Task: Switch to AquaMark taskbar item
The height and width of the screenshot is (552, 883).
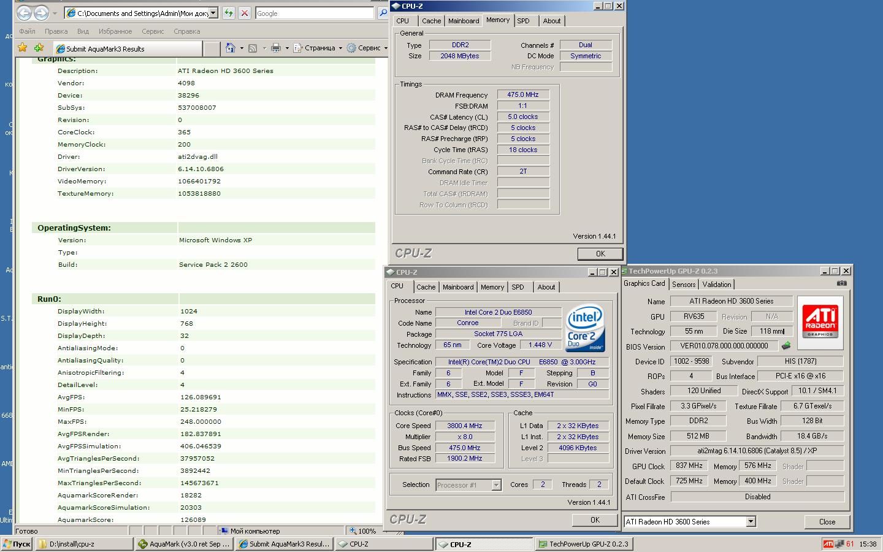Action: [185, 544]
